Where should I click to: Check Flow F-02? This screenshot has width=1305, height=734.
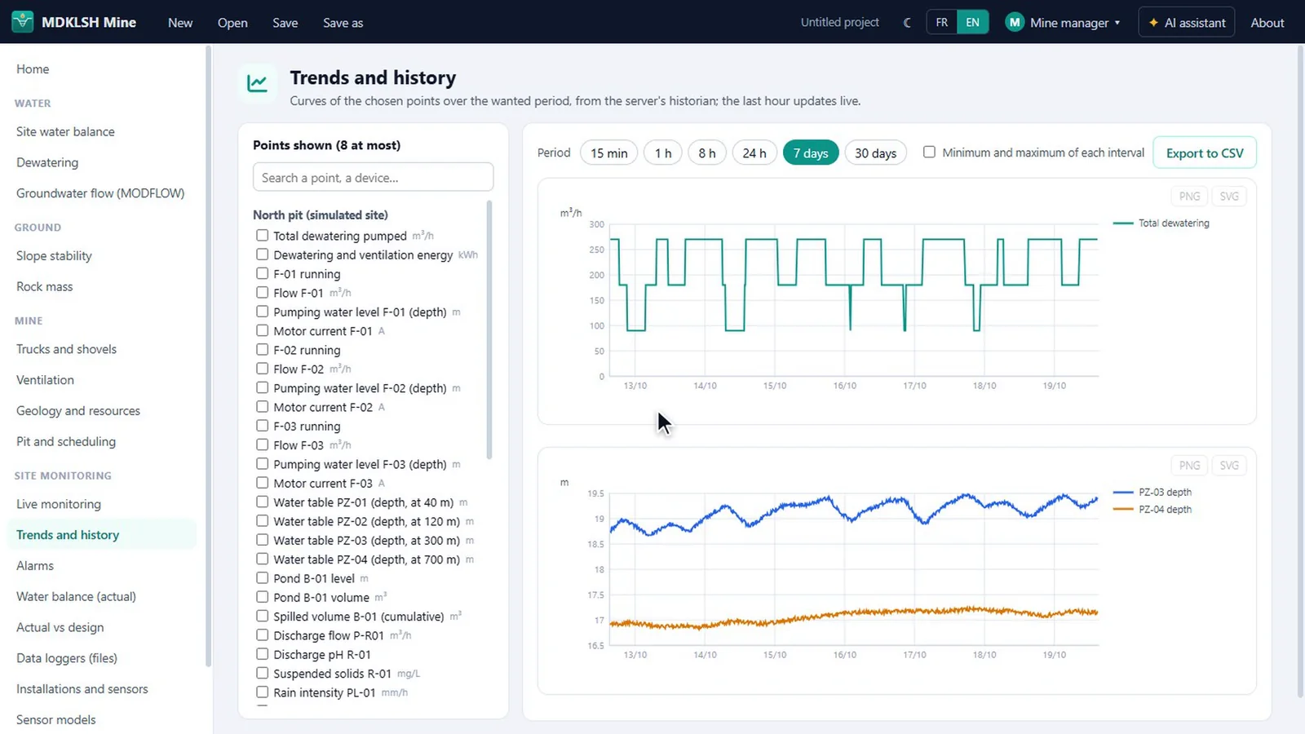[263, 369]
